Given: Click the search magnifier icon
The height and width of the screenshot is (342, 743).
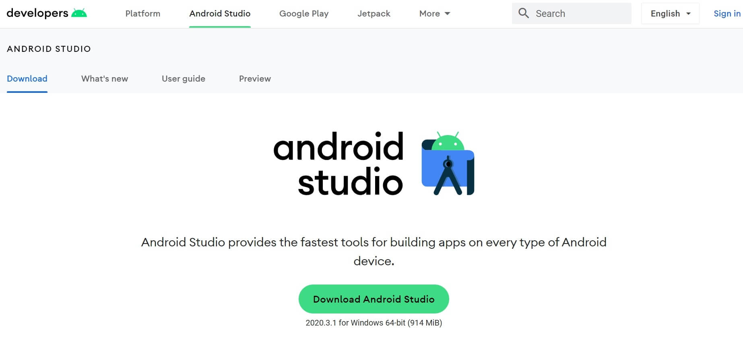Looking at the screenshot, I should coord(523,13).
